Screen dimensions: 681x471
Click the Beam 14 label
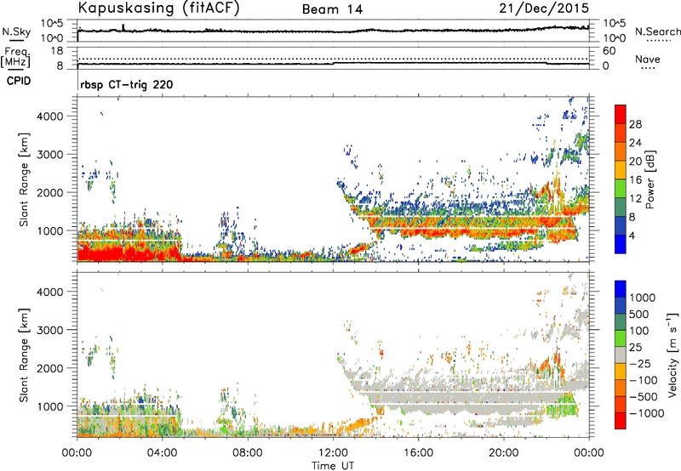point(332,9)
